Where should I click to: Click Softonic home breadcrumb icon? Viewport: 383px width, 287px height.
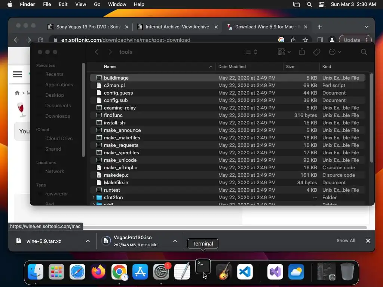[x=17, y=93]
